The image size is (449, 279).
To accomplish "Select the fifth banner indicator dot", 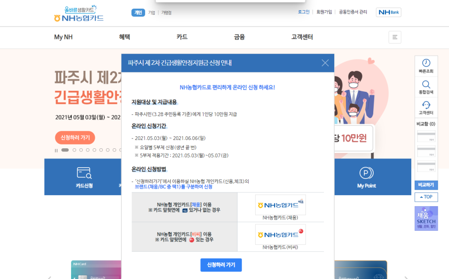I will click(x=94, y=150).
